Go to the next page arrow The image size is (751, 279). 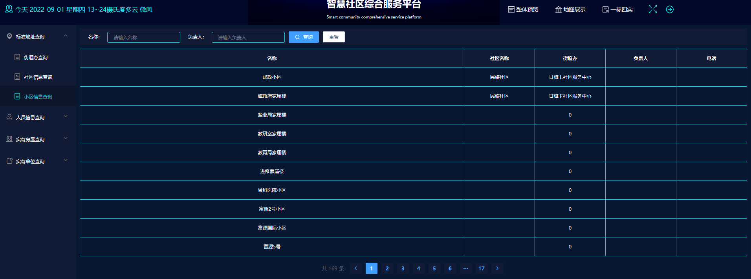click(x=497, y=268)
